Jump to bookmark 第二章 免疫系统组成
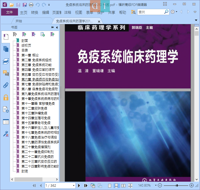The height and width of the screenshot is (190, 200). click(x=37, y=60)
